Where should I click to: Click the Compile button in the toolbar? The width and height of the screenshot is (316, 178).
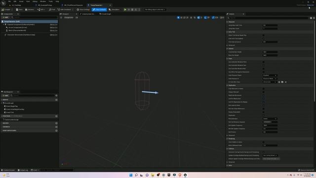(6, 9)
